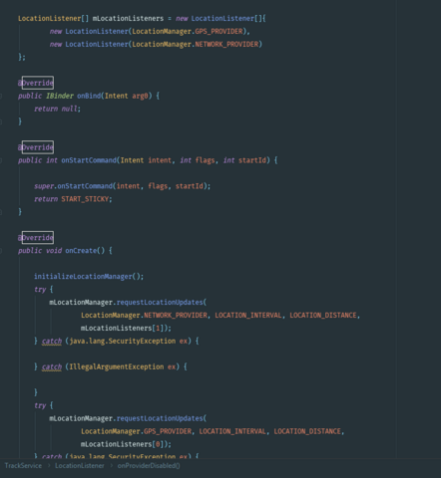The image size is (441, 478).
Task: Place cursor on mLocationListeners field declaration name
Action: click(128, 18)
